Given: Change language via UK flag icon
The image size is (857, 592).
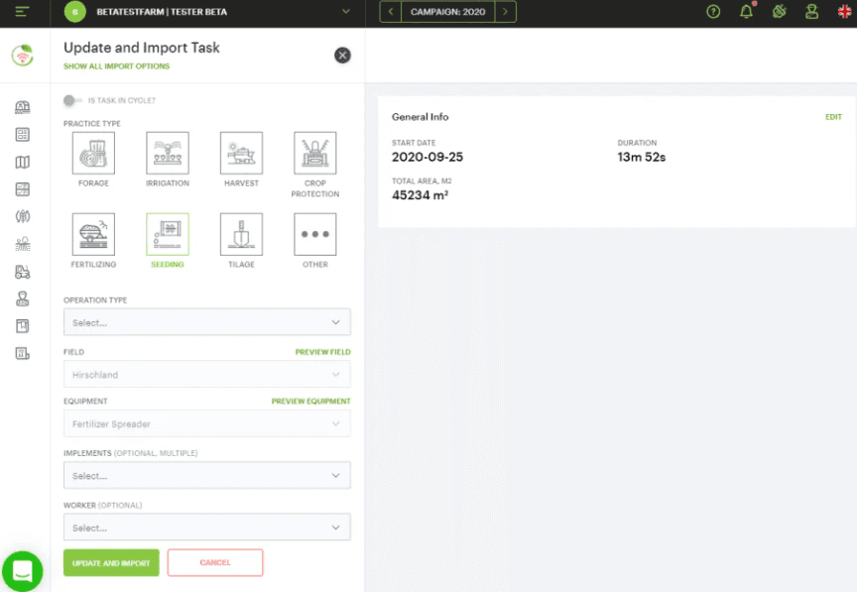Looking at the screenshot, I should 844,12.
